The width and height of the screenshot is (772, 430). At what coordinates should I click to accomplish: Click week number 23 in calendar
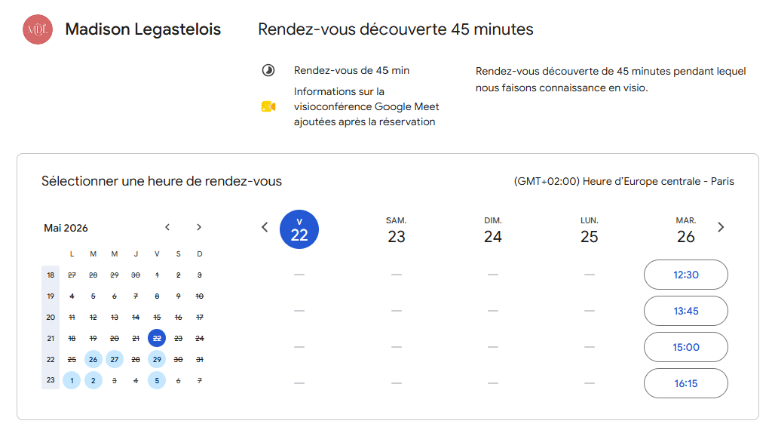51,380
